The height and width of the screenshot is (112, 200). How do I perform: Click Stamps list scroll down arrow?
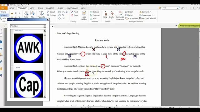click(x=45, y=96)
